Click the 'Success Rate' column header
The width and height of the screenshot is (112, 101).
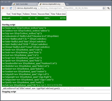(43, 14)
